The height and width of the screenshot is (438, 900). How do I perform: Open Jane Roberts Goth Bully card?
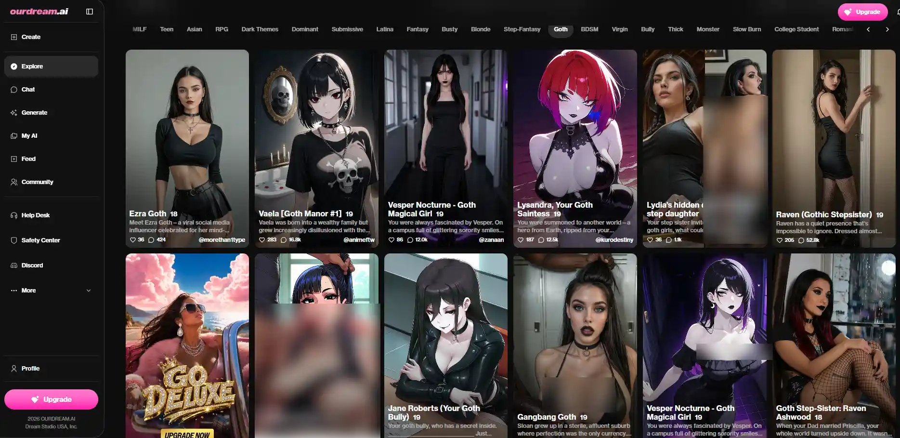tap(446, 345)
